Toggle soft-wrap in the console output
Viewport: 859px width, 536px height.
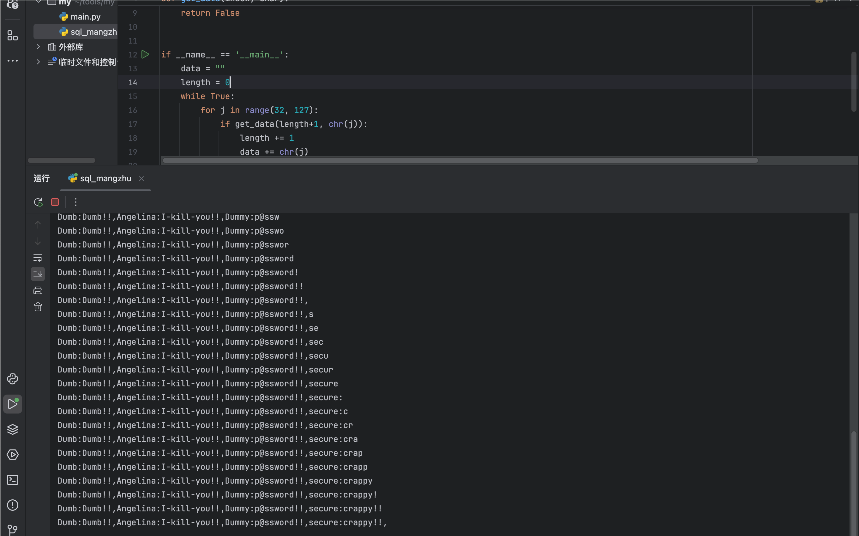38,258
